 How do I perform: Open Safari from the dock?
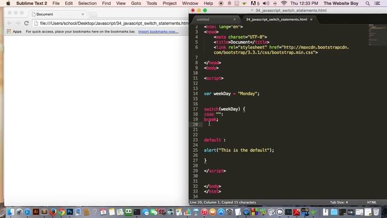click(27, 211)
